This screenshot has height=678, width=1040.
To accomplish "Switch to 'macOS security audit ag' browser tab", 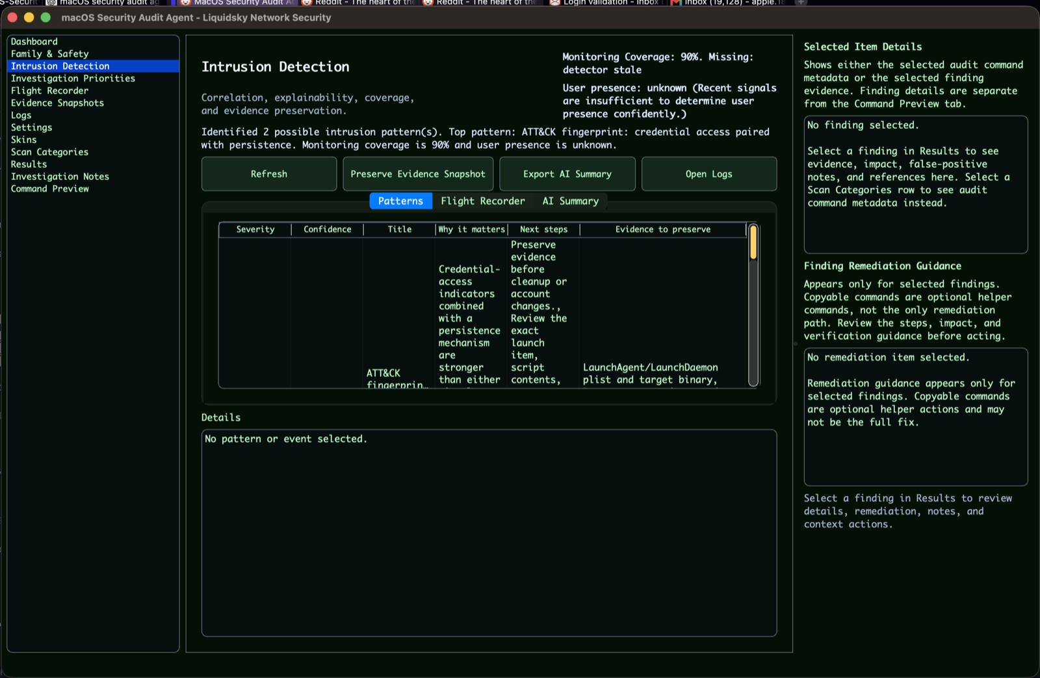I will (x=104, y=3).
